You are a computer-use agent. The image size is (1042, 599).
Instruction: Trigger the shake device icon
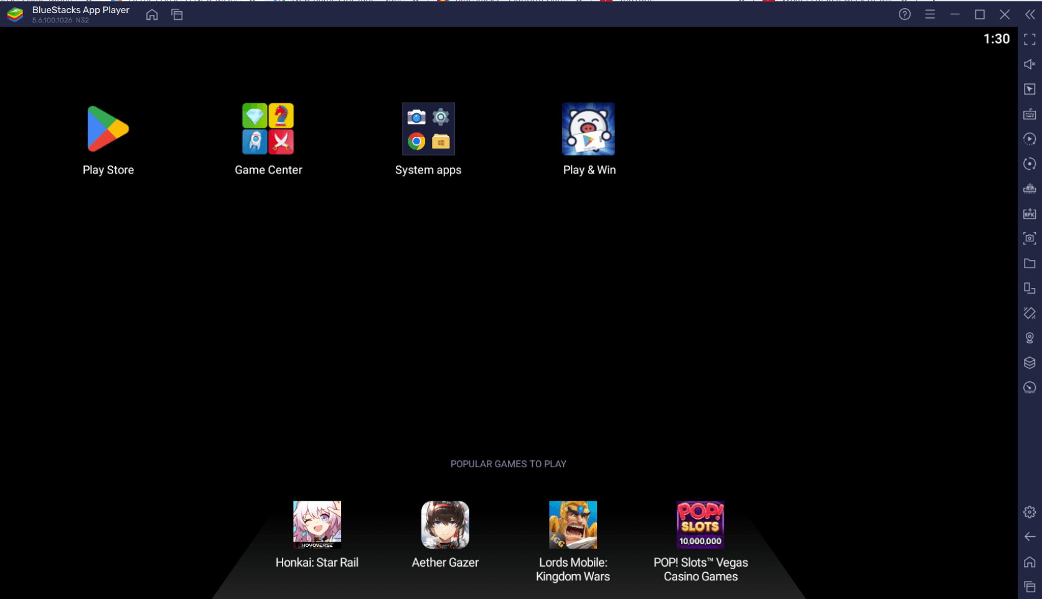point(1030,313)
